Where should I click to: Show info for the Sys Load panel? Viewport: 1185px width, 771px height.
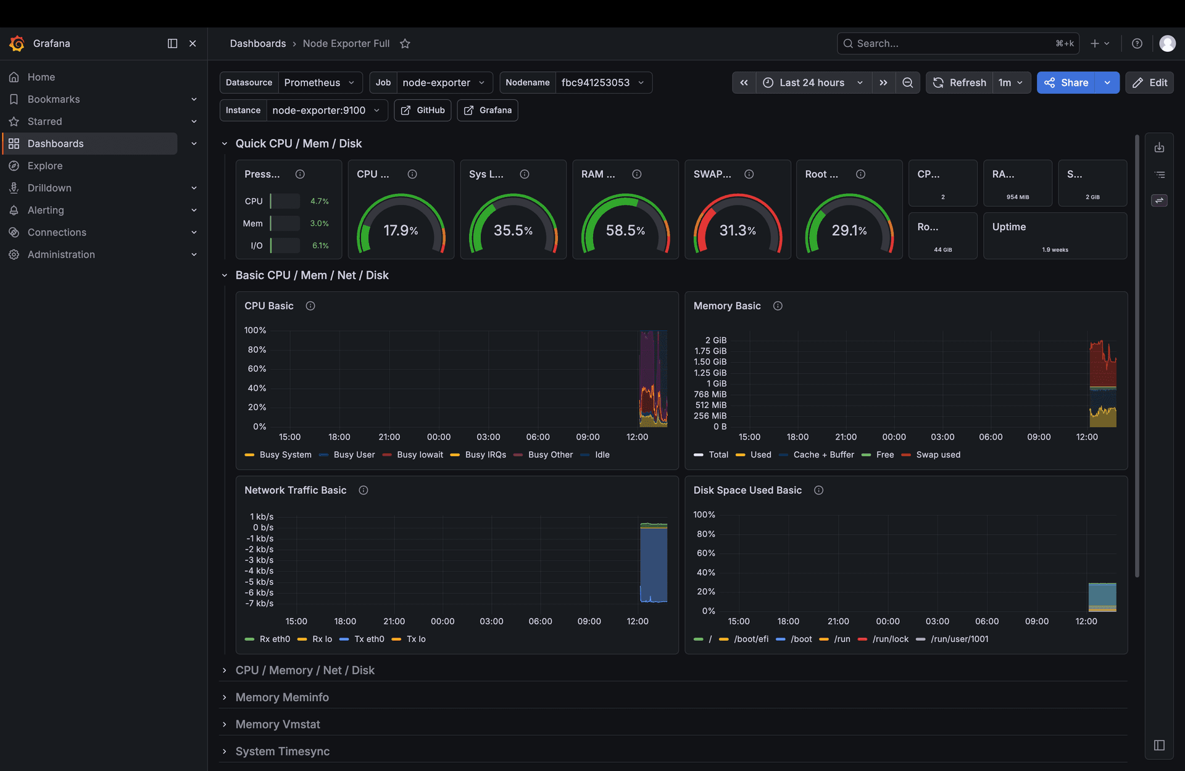(525, 175)
